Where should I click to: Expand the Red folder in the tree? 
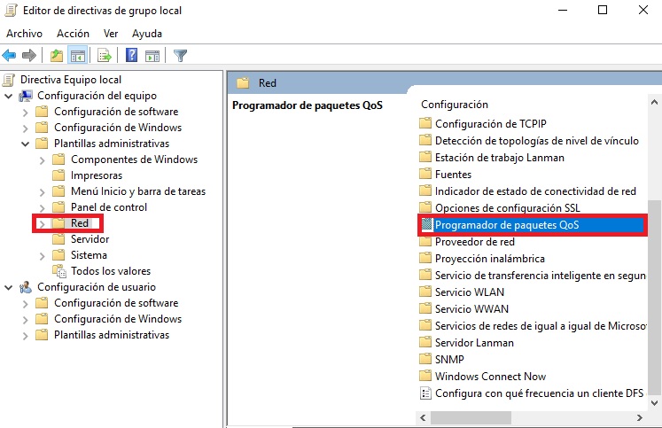click(43, 223)
